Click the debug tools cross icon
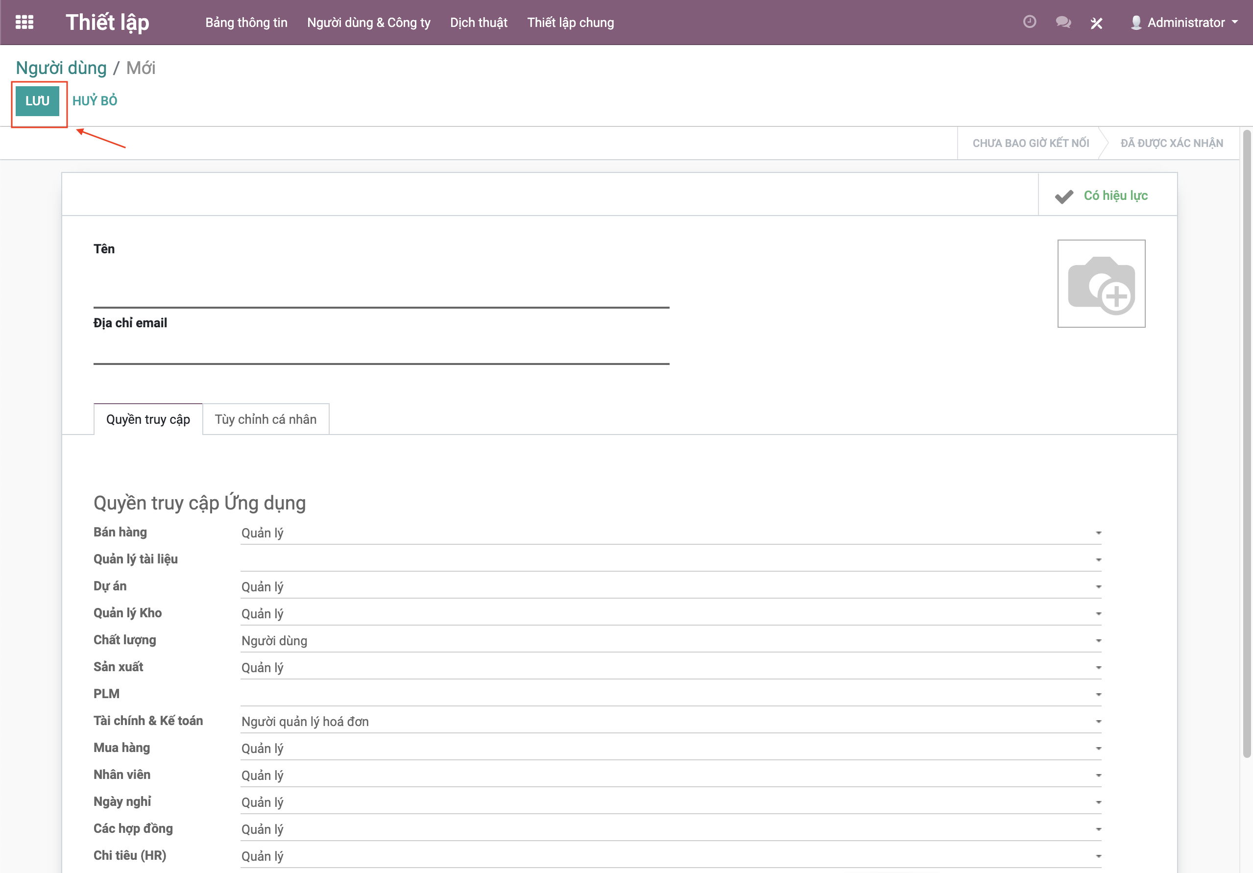The image size is (1253, 873). (1096, 23)
